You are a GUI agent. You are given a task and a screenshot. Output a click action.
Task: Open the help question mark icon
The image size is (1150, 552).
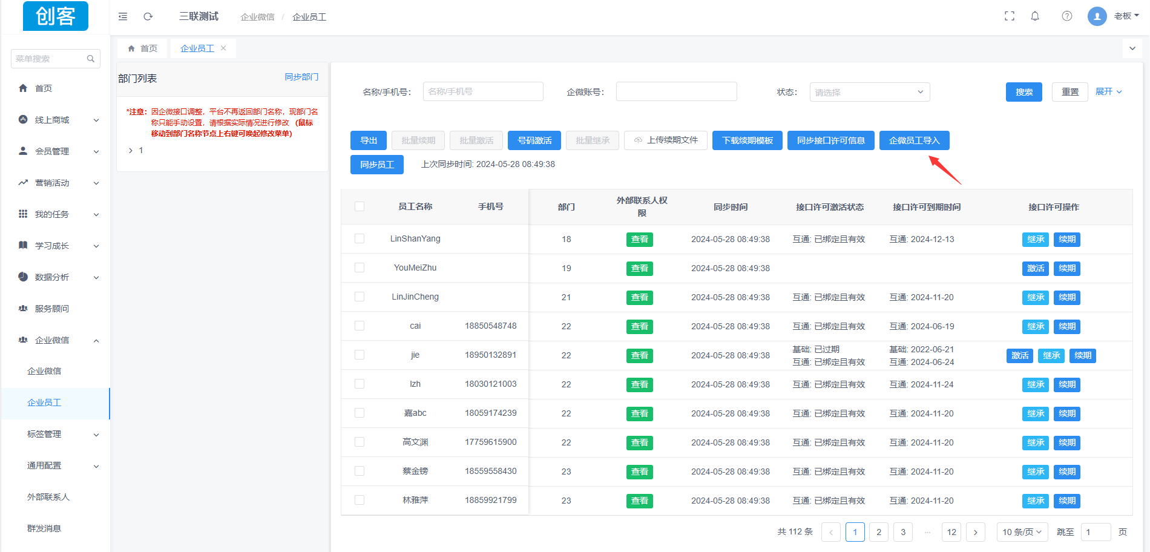click(x=1066, y=16)
